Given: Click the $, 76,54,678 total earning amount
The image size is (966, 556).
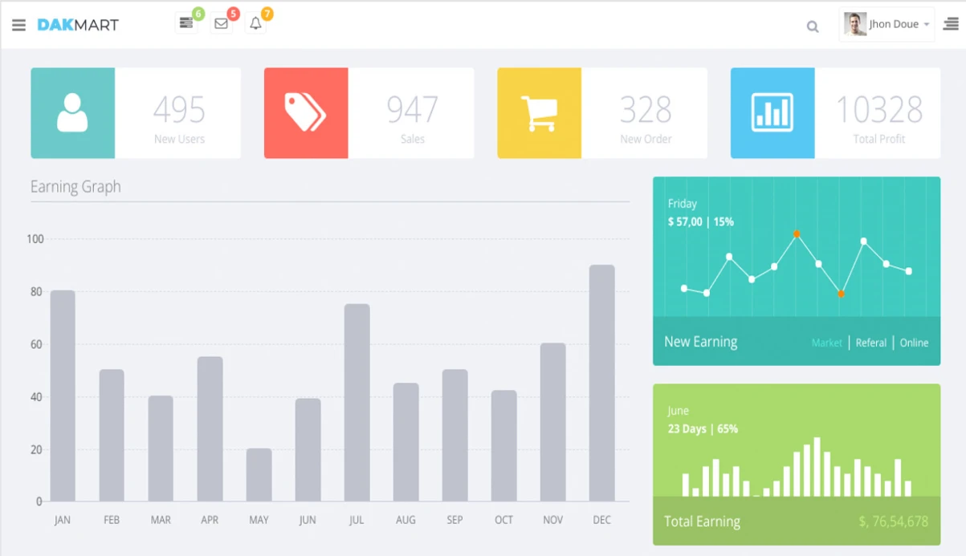Looking at the screenshot, I should (x=893, y=522).
